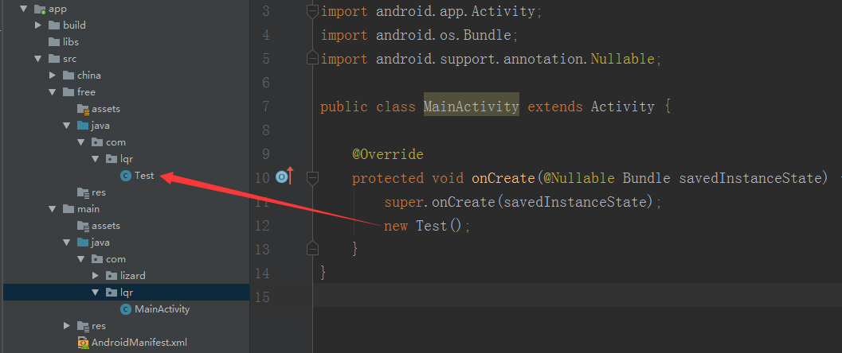Click line number 7 in the gutter
Viewport: 842px width, 353px height.
pyautogui.click(x=266, y=107)
